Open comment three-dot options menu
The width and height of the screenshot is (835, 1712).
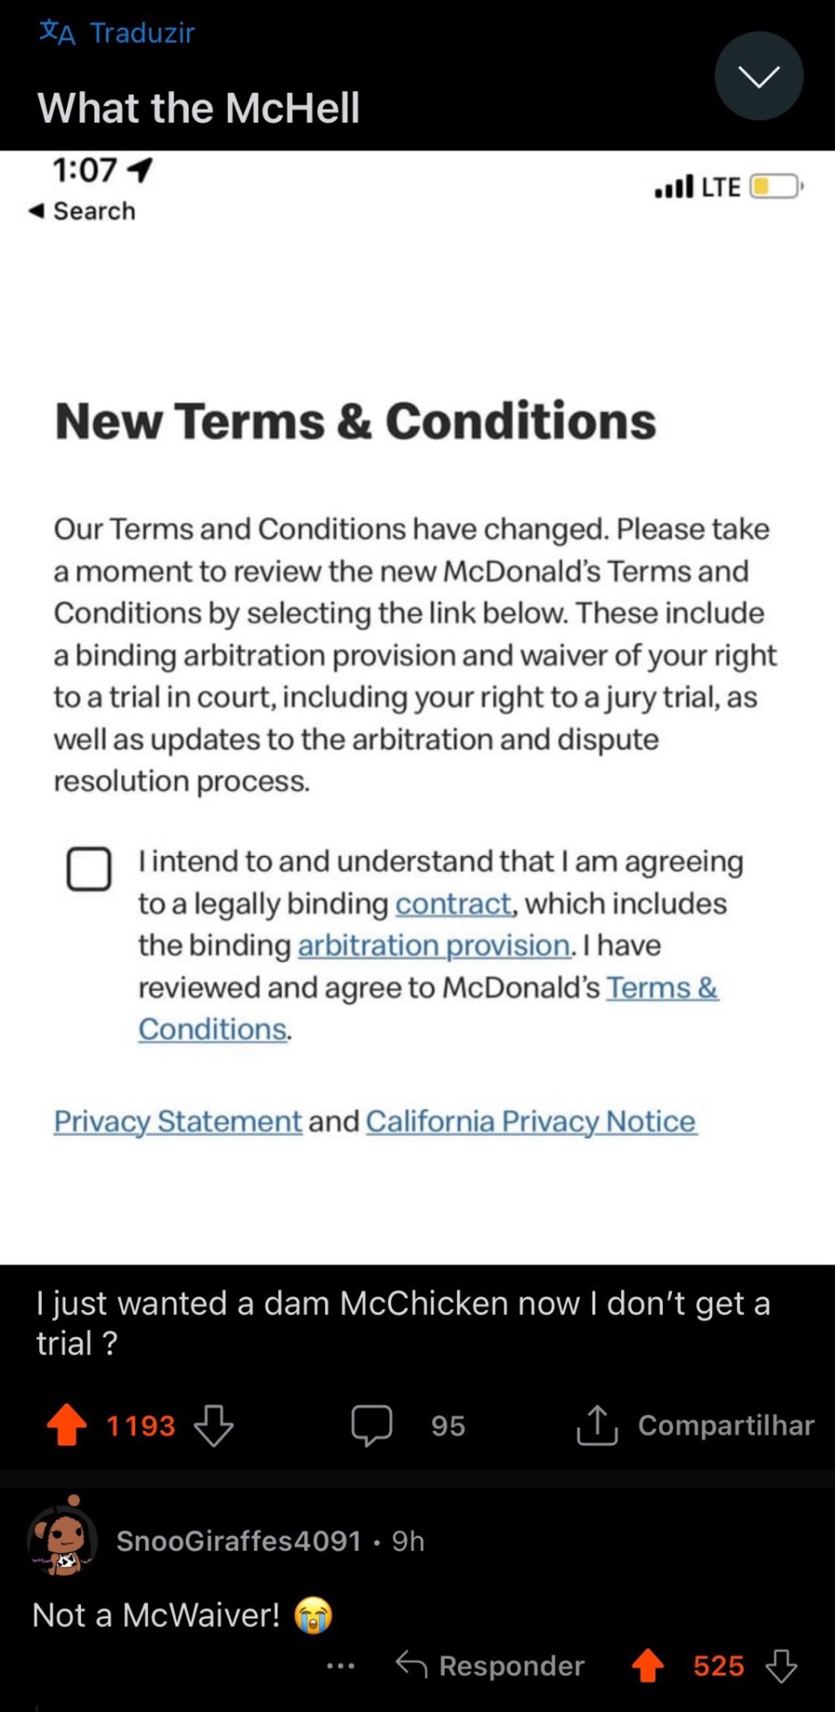(x=340, y=1665)
